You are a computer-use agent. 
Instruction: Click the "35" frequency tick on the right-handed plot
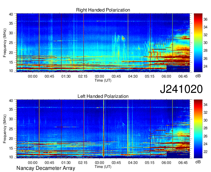click(11, 23)
